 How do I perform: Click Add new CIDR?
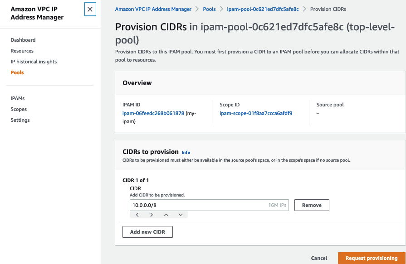pyautogui.click(x=147, y=231)
